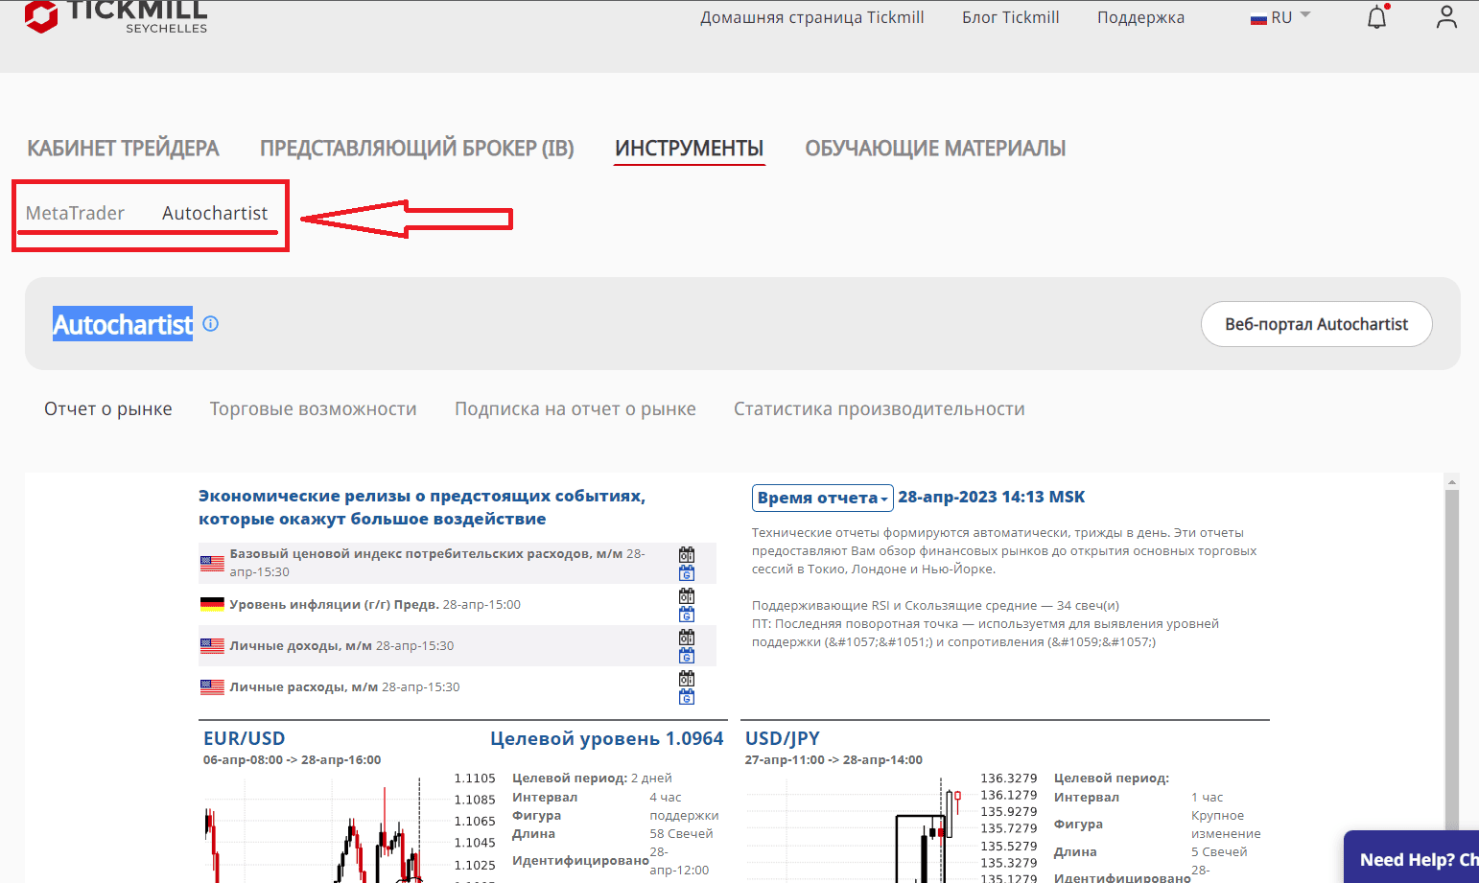Open the 'Need Help?' chat widget
1479x883 pixels.
tap(1412, 857)
